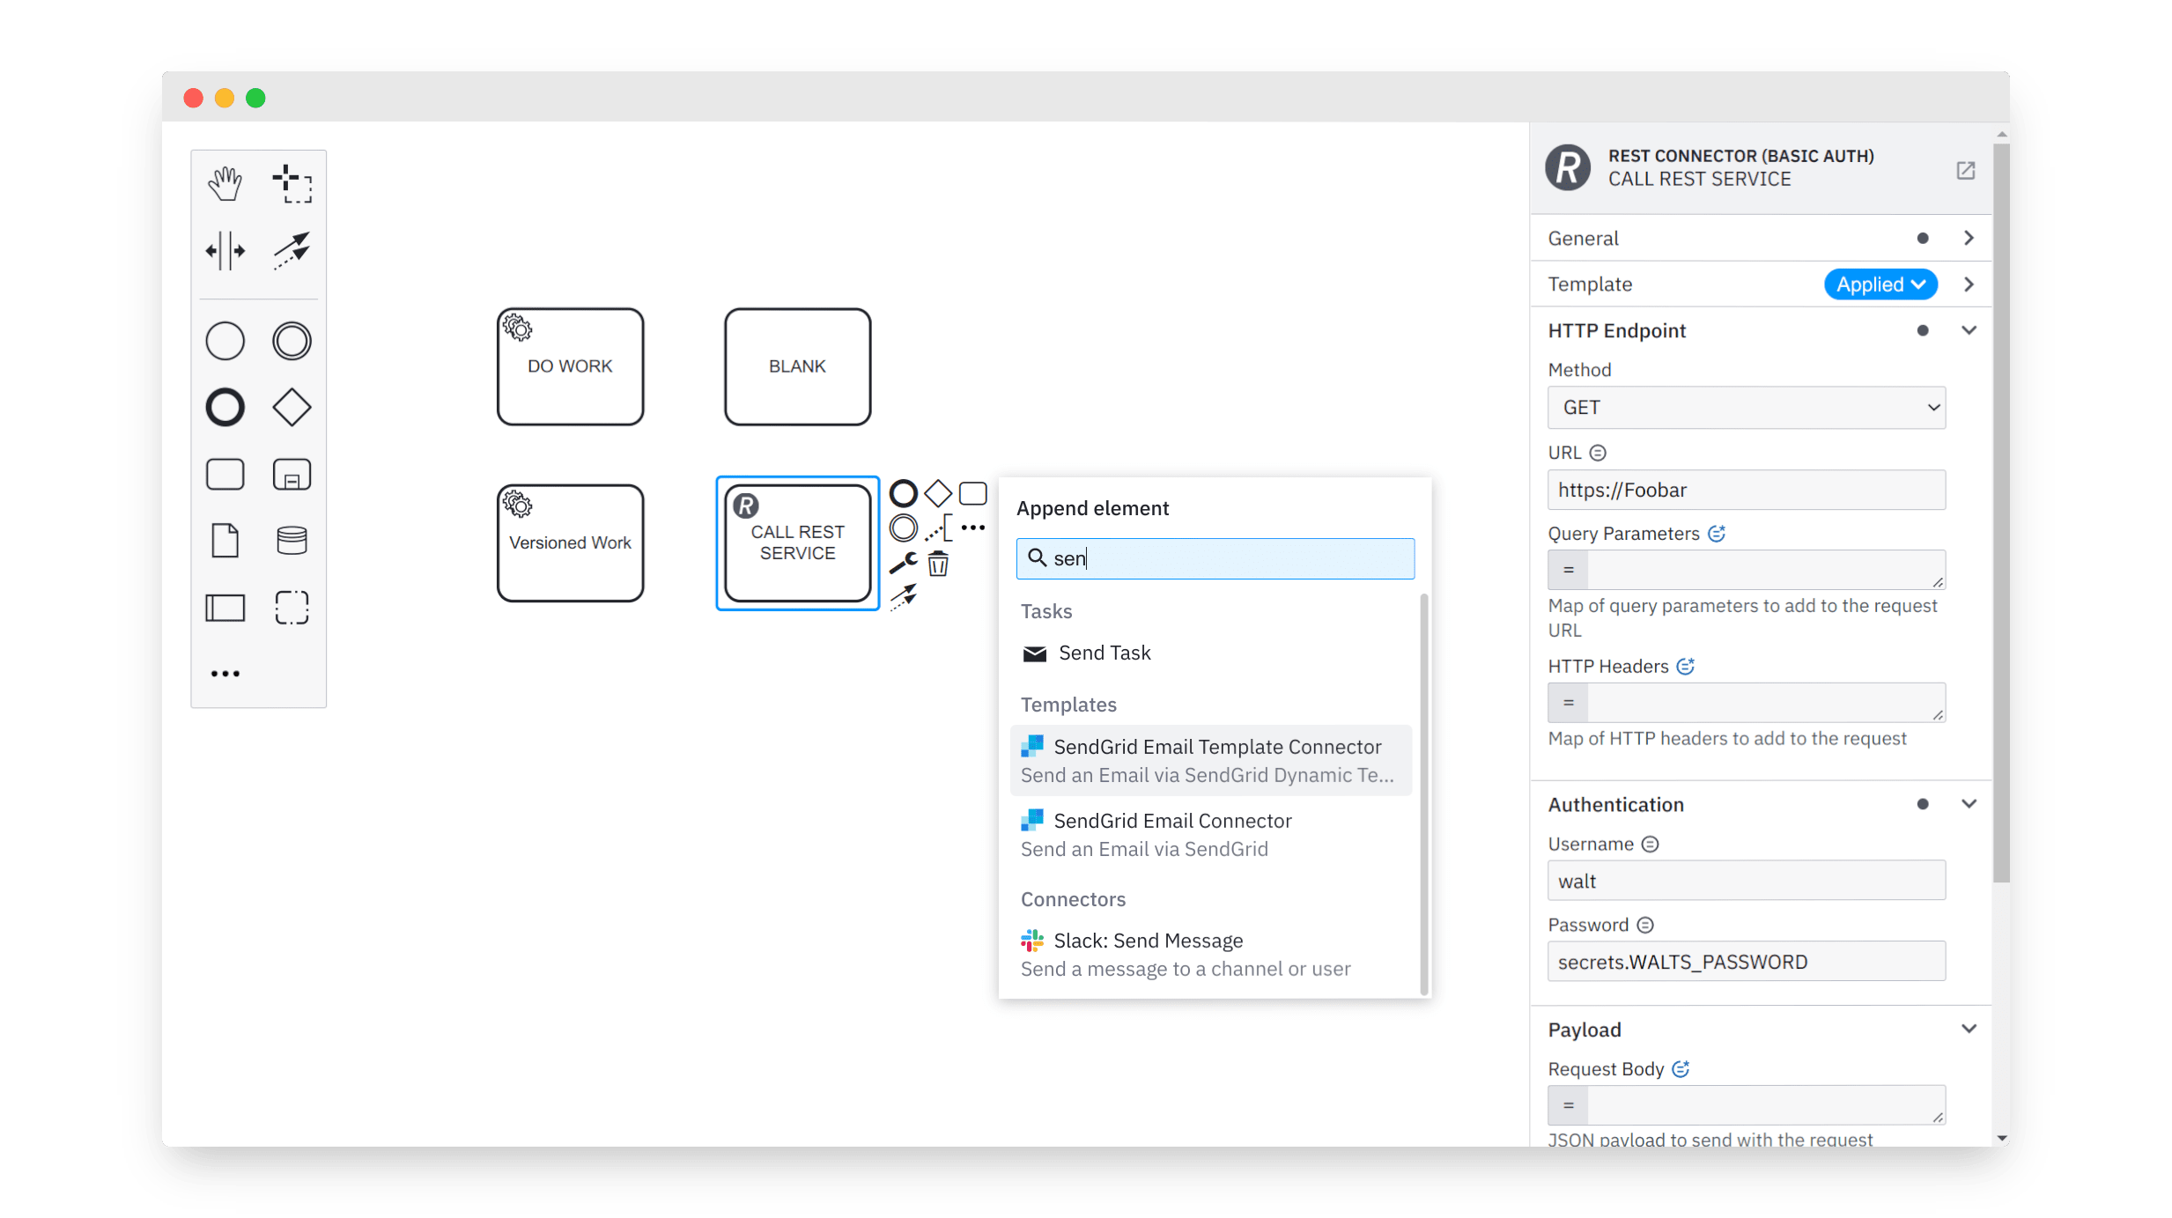Select the hand/pan tool
2172x1218 pixels.
[225, 182]
